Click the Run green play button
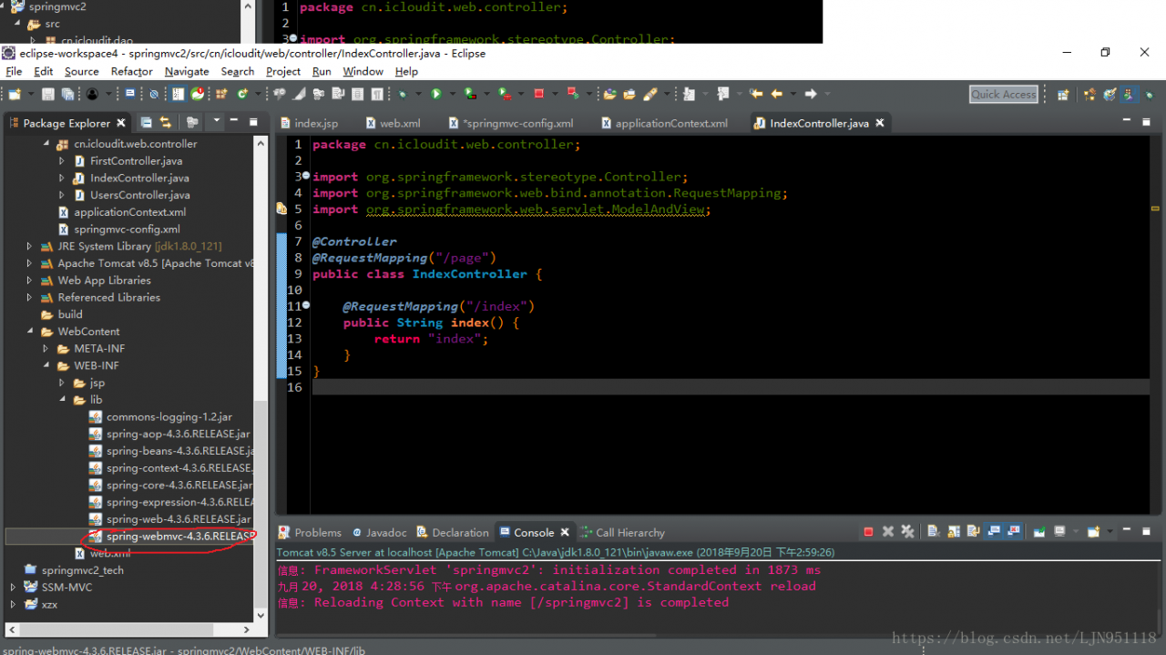 click(436, 94)
